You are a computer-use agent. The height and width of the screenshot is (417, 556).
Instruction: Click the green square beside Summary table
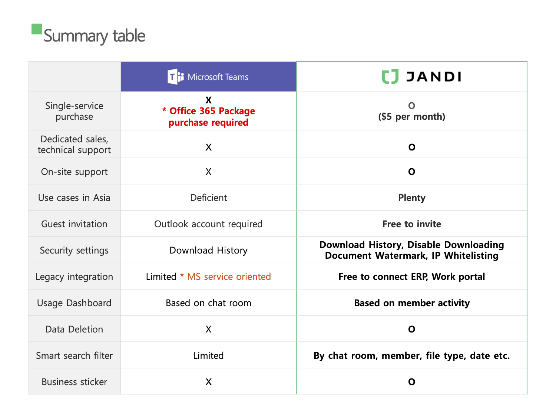(x=37, y=29)
